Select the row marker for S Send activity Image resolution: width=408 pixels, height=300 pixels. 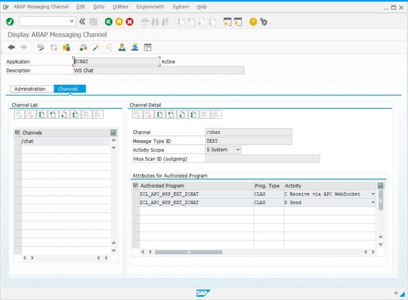click(135, 202)
